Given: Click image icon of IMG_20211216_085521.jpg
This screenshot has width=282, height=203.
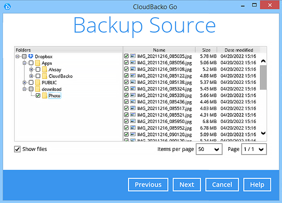Looking at the screenshot, I should 133,115.
